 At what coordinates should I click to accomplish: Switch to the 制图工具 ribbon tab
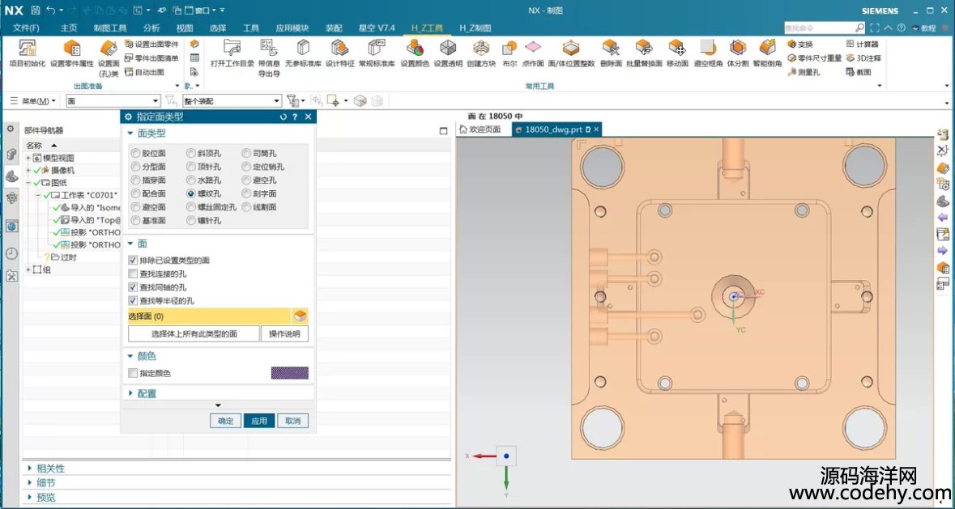tap(110, 28)
